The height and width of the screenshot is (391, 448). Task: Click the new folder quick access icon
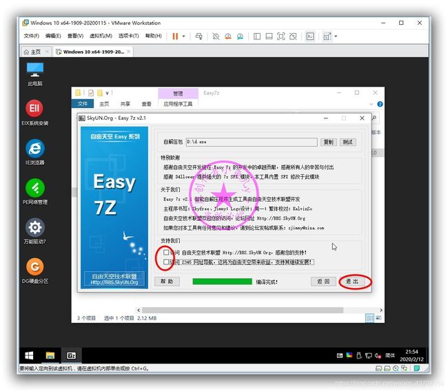[100, 93]
